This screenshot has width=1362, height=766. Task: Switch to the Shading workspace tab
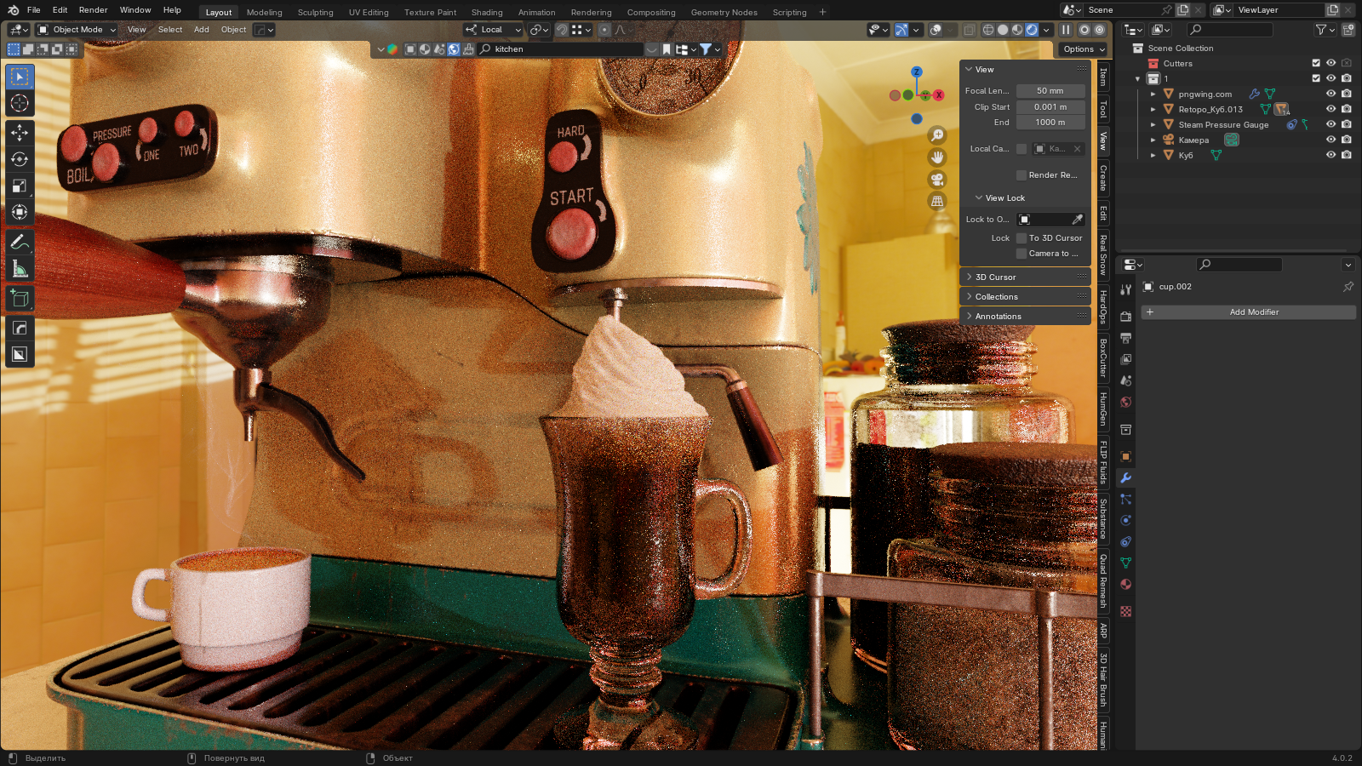[x=487, y=12]
